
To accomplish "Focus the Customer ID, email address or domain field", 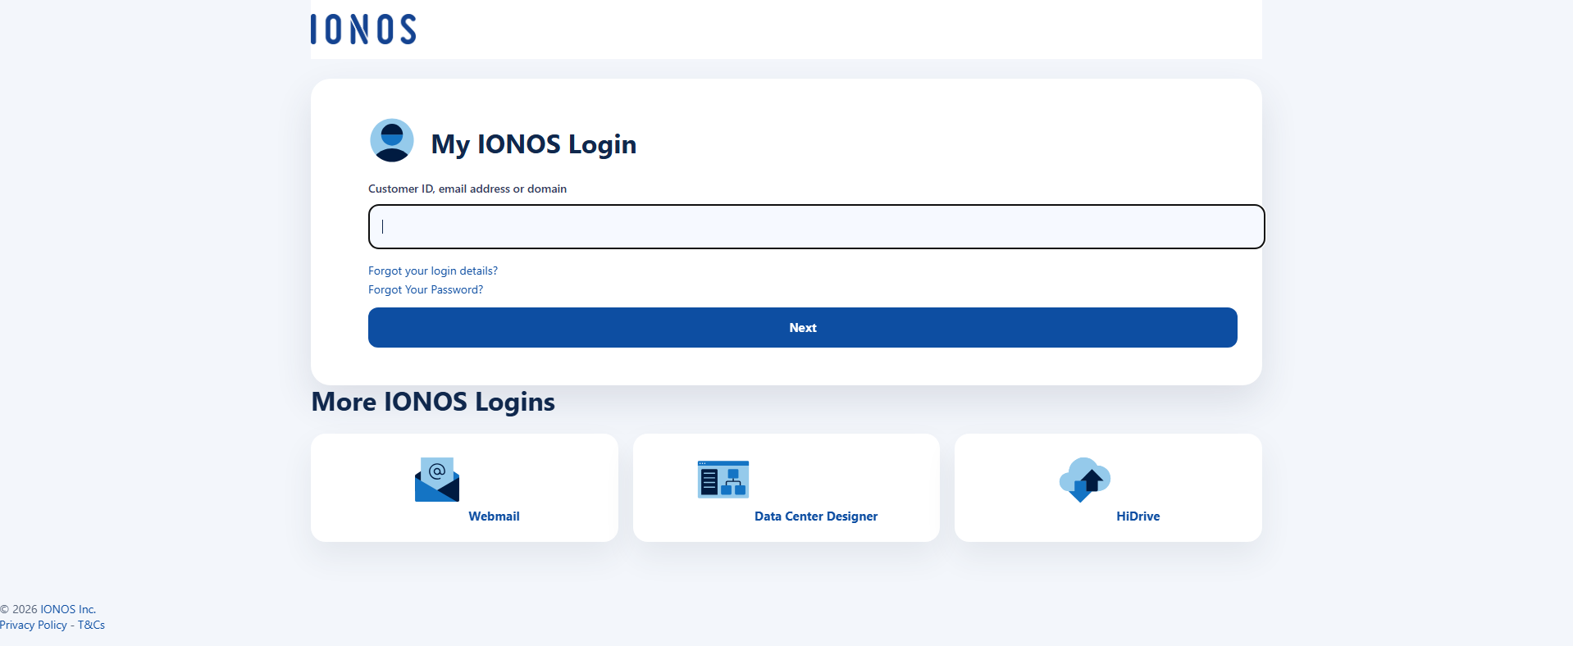I will click(817, 226).
